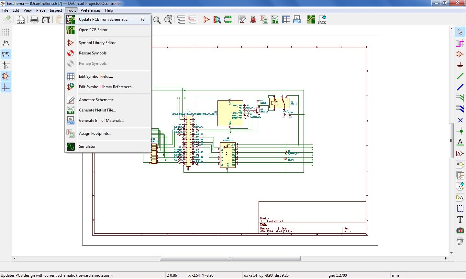Image resolution: width=466 pixels, height=279 pixels.
Task: Open the Preferences menu
Action: pyautogui.click(x=90, y=10)
